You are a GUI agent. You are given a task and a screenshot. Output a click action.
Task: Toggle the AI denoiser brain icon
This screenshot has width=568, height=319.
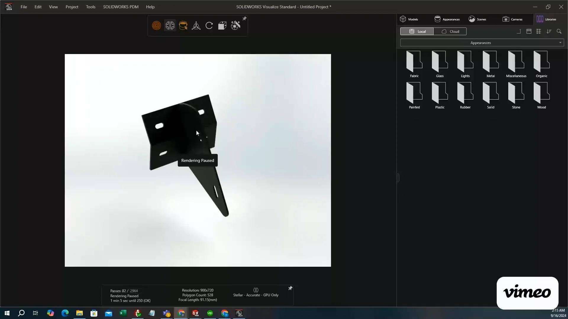click(x=170, y=26)
